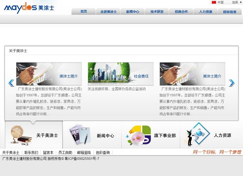This screenshot has height=176, width=243.
Task: Select the 人力资源 top navigation tab
Action: (x=205, y=12)
